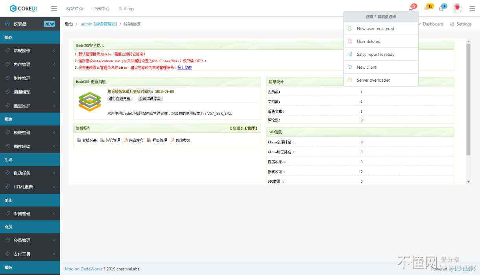Expand the 会员管理 sidebar group
Screen dimensions: 480x275
click(30, 240)
